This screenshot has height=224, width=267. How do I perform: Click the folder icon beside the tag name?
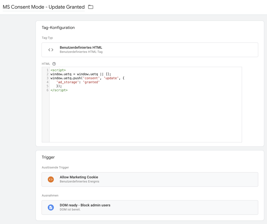(90, 7)
